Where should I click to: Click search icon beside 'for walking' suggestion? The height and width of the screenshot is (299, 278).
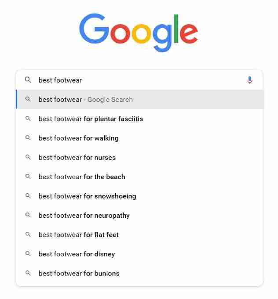pos(28,138)
